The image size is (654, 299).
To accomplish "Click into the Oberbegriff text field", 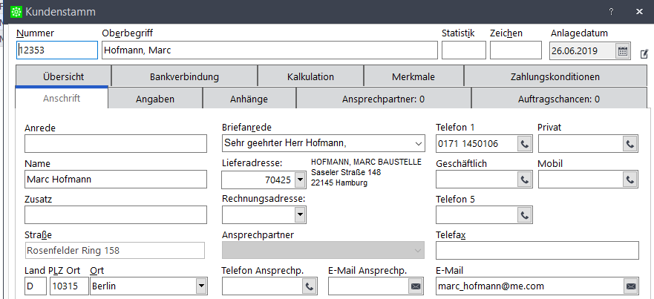I will coord(269,50).
